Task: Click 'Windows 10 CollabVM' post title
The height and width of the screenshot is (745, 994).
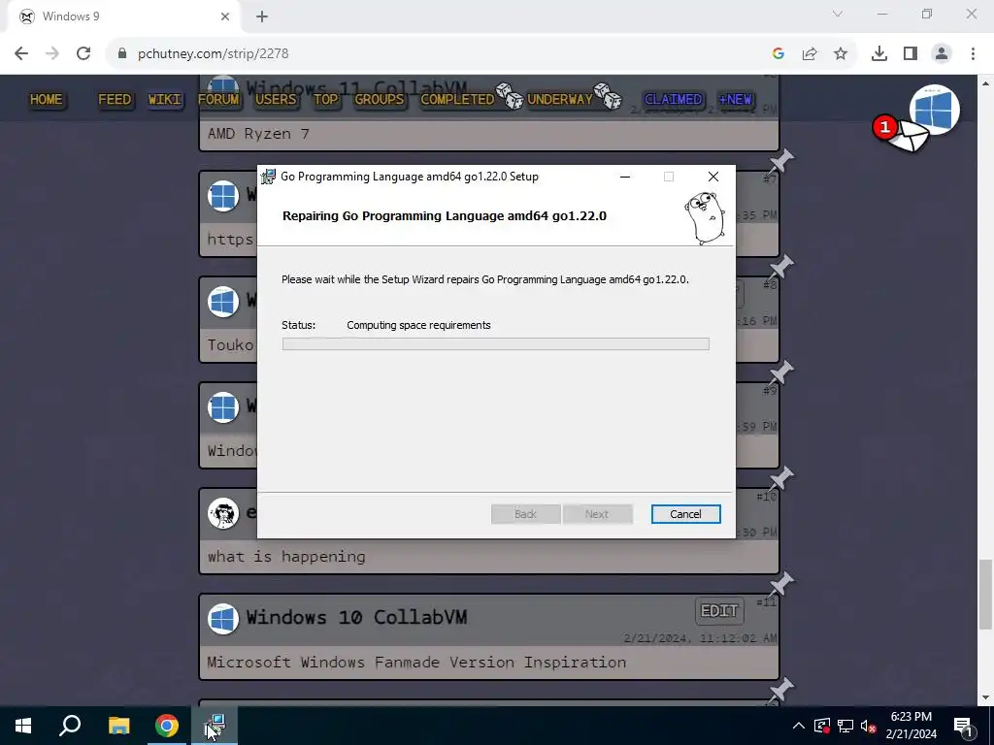Action: [356, 617]
